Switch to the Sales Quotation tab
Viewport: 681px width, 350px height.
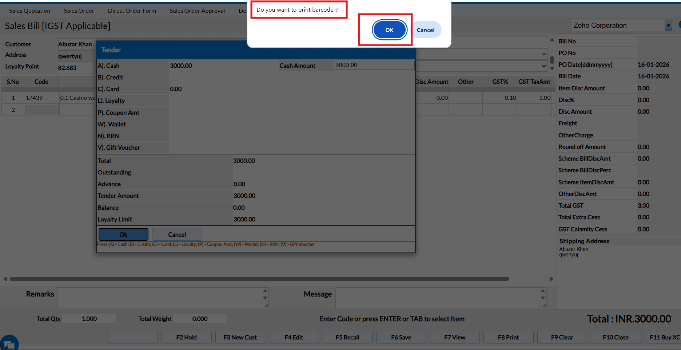coord(30,11)
